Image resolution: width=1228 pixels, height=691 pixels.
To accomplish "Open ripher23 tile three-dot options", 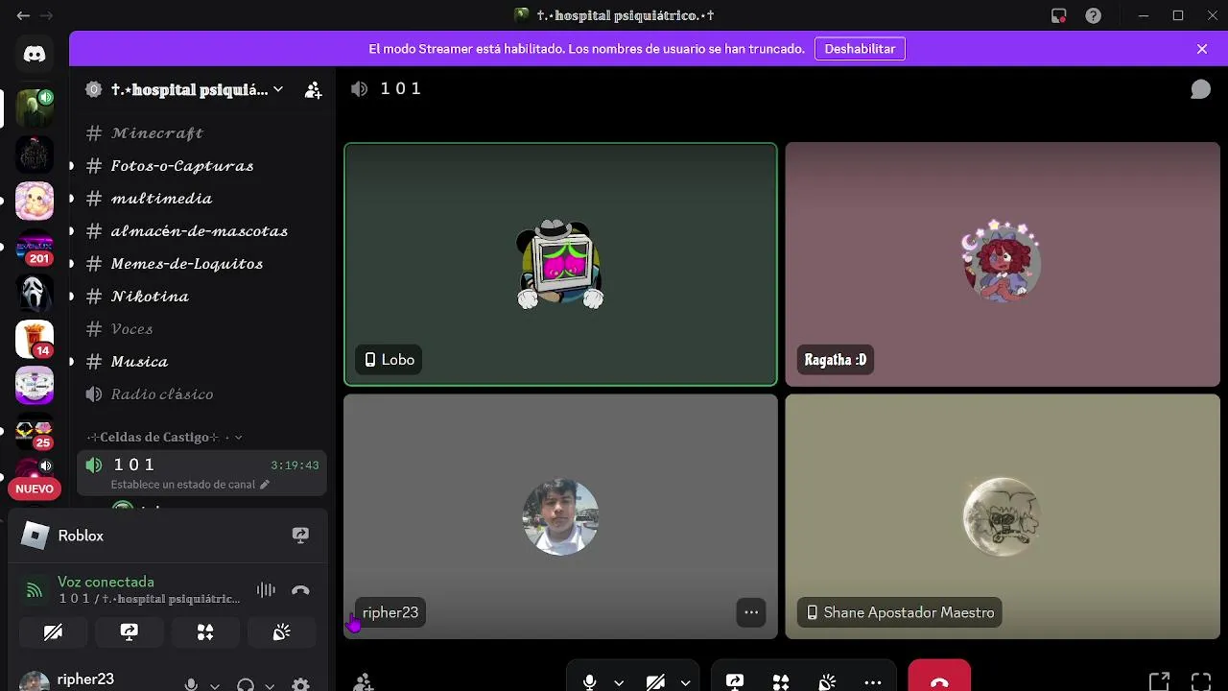I will coord(751,612).
